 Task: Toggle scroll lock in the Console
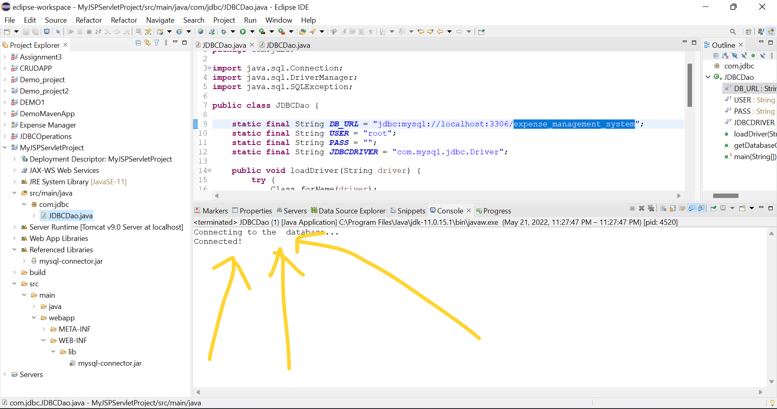point(673,208)
